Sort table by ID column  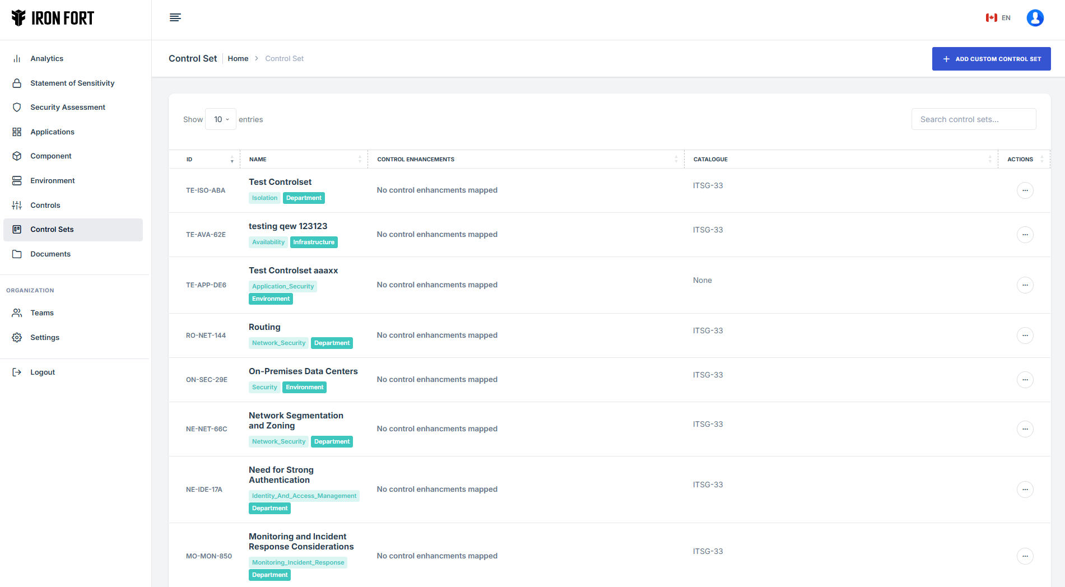point(204,160)
